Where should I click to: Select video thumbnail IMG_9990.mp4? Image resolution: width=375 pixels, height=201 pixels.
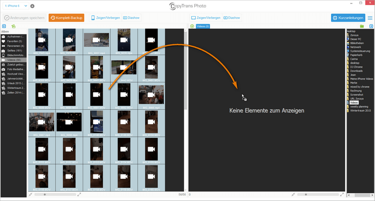(69, 122)
